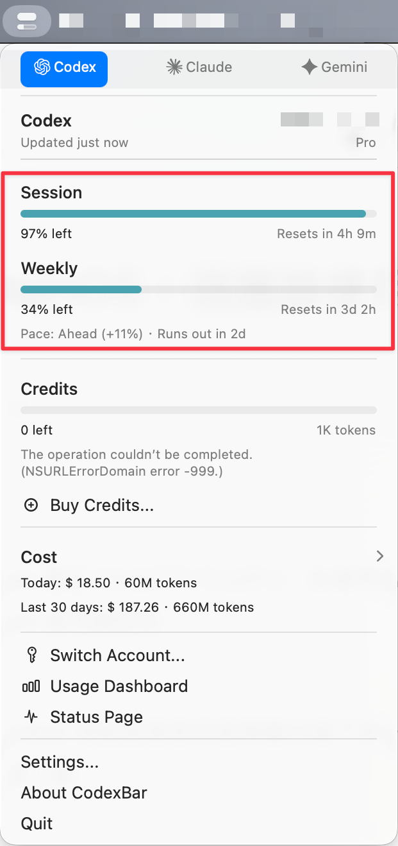Click the waveform icon next to Status Page
This screenshot has height=846, width=398.
point(31,717)
